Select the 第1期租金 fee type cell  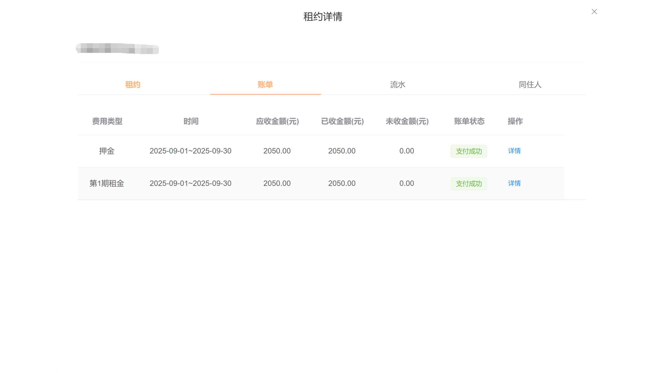tap(107, 183)
